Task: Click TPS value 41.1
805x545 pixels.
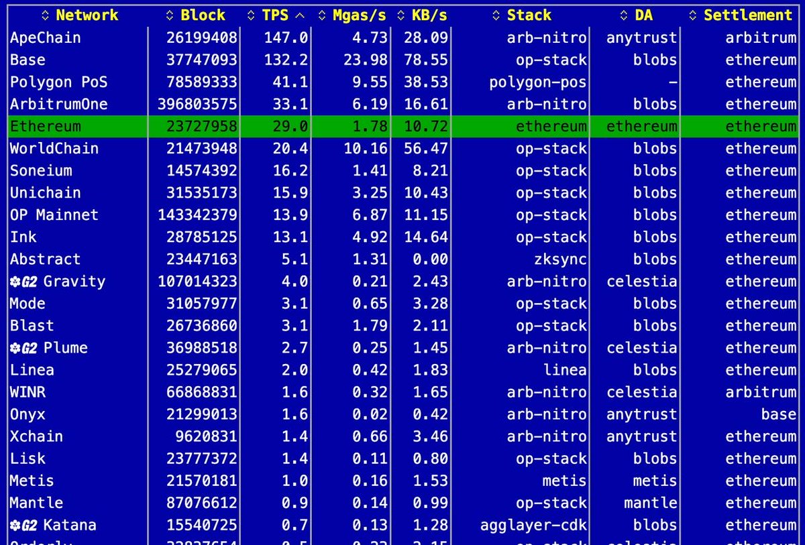Action: click(x=290, y=82)
